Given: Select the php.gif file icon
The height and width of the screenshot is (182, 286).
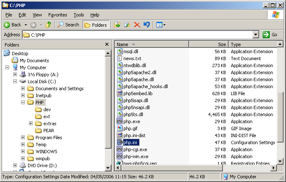Looking at the screenshot, I should click(120, 128).
